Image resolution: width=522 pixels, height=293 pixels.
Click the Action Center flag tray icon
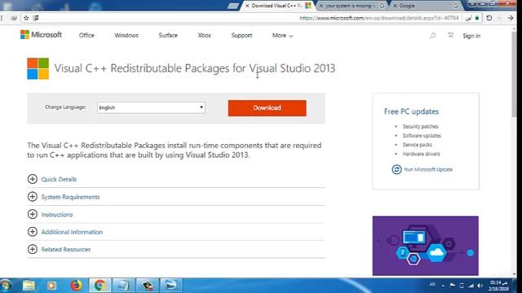pos(453,285)
